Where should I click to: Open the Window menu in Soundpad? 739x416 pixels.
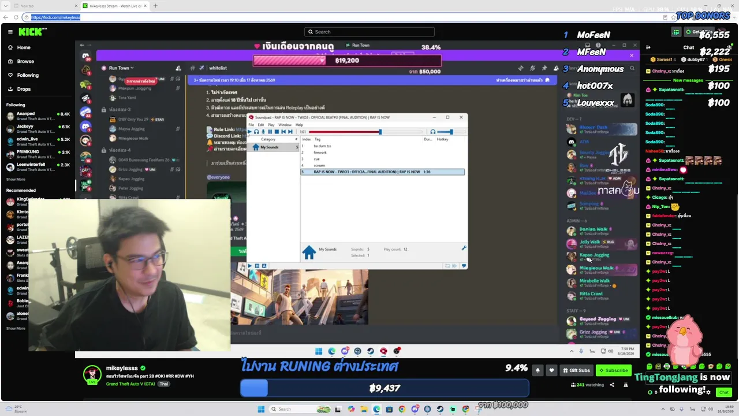point(285,125)
